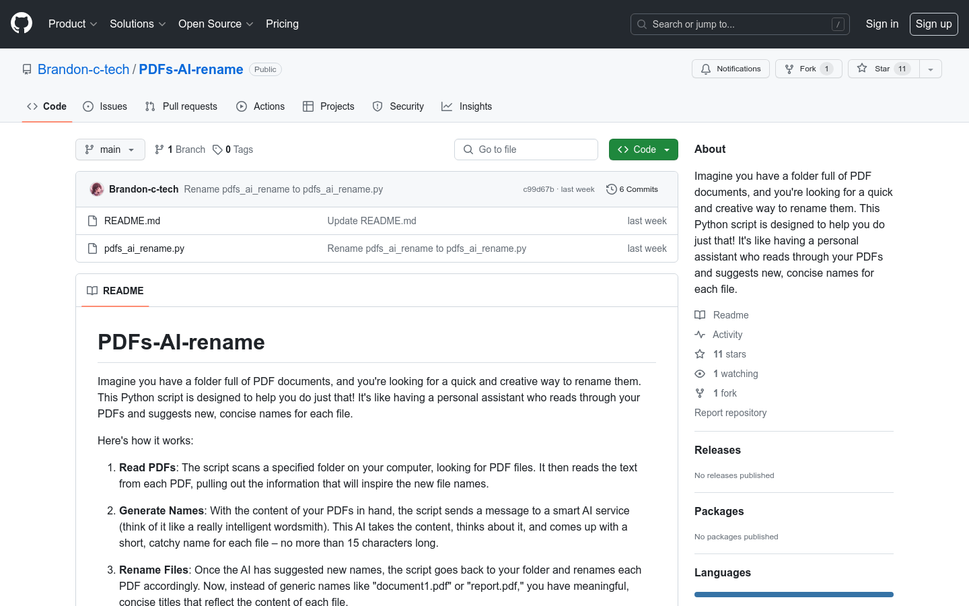Click Brandon-c-tech's avatar in commit row
Viewport: 969px width, 606px height.
[x=97, y=189]
